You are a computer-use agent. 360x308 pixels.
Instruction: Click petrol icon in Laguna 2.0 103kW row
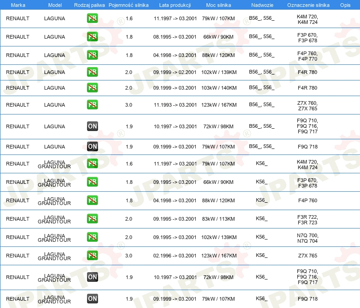click(92, 88)
